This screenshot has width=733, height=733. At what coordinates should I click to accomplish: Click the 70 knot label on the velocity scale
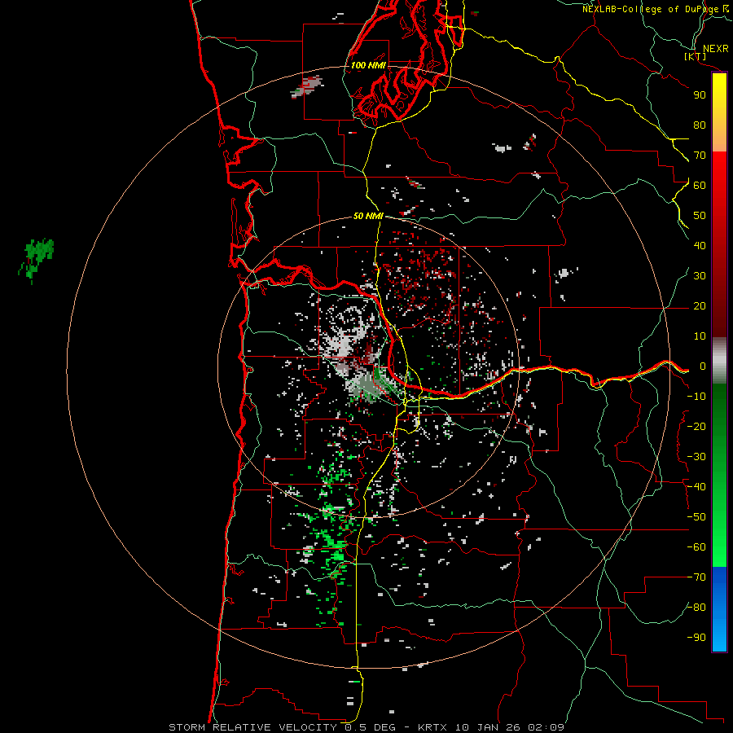(700, 156)
